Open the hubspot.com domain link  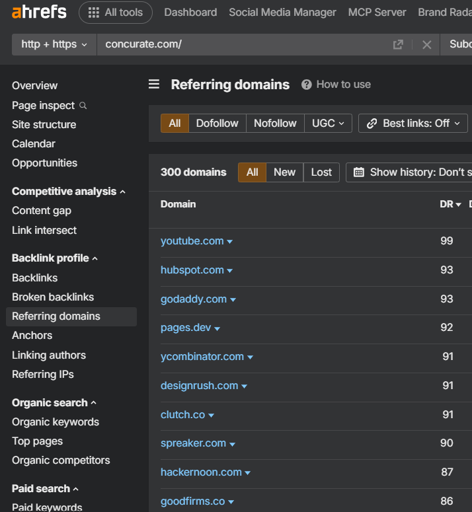192,270
